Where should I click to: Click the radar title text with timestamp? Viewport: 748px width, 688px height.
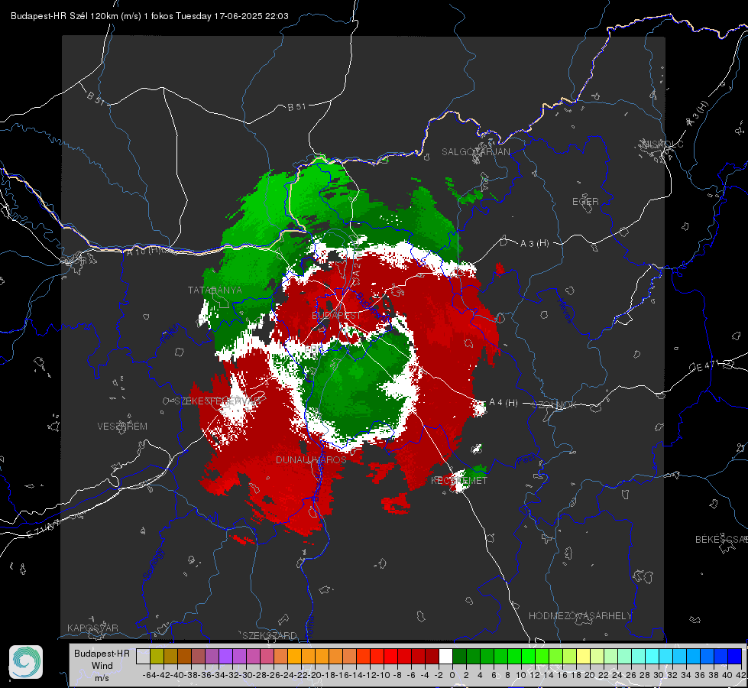pyautogui.click(x=149, y=16)
